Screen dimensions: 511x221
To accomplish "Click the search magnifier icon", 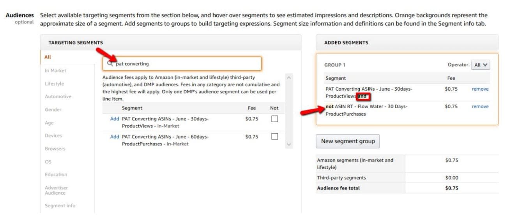I will 110,63.
